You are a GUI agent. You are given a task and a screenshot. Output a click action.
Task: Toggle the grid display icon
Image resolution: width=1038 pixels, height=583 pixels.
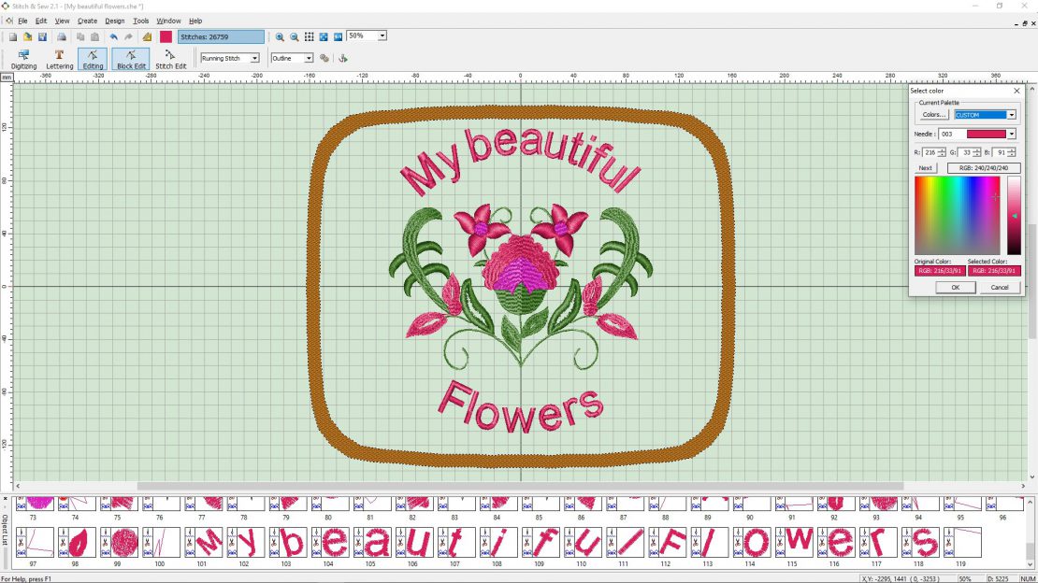(309, 36)
